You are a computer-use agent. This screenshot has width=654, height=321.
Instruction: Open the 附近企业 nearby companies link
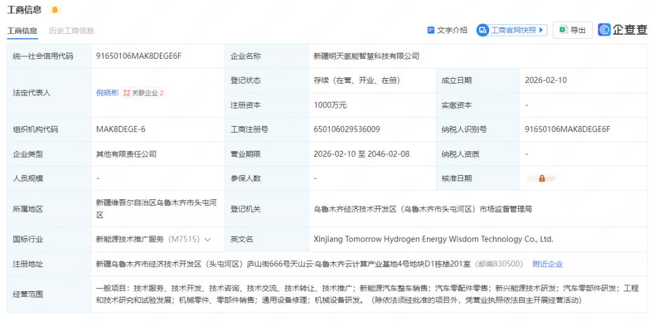(x=547, y=264)
